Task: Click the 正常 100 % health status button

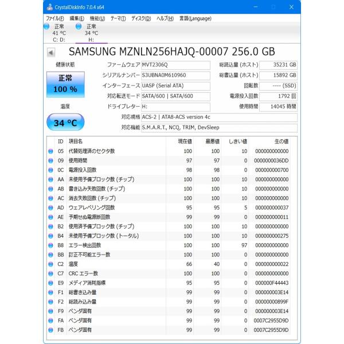Action: tap(65, 84)
